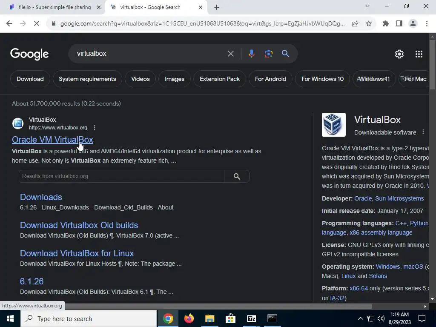Switch to Videos results

pyautogui.click(x=141, y=79)
